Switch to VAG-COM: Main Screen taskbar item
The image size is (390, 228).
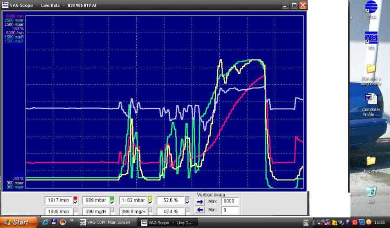click(x=105, y=223)
